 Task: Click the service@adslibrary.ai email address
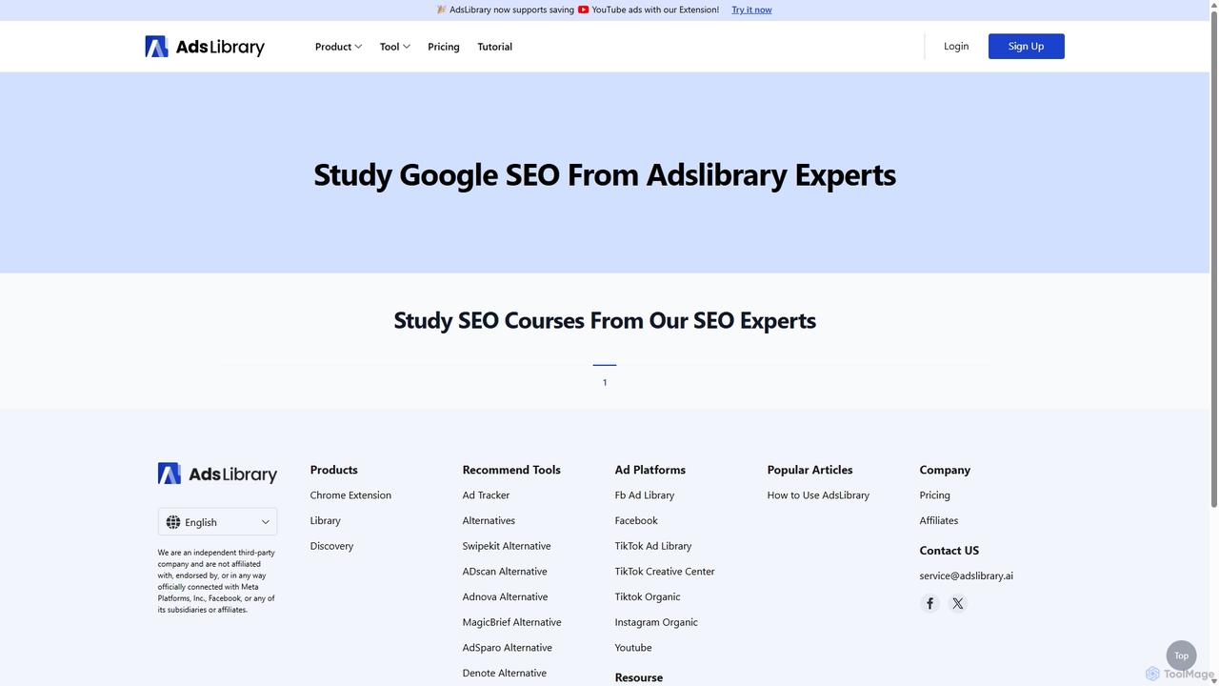967,575
